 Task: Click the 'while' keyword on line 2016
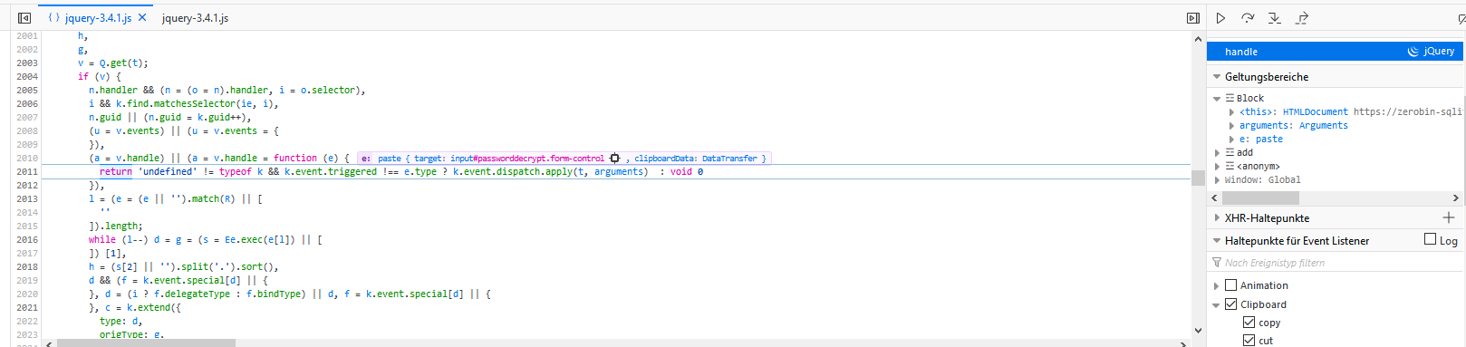(x=102, y=240)
